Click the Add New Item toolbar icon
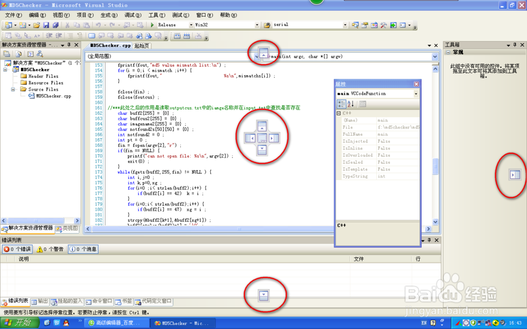The height and width of the screenshot is (329, 527). point(23,25)
